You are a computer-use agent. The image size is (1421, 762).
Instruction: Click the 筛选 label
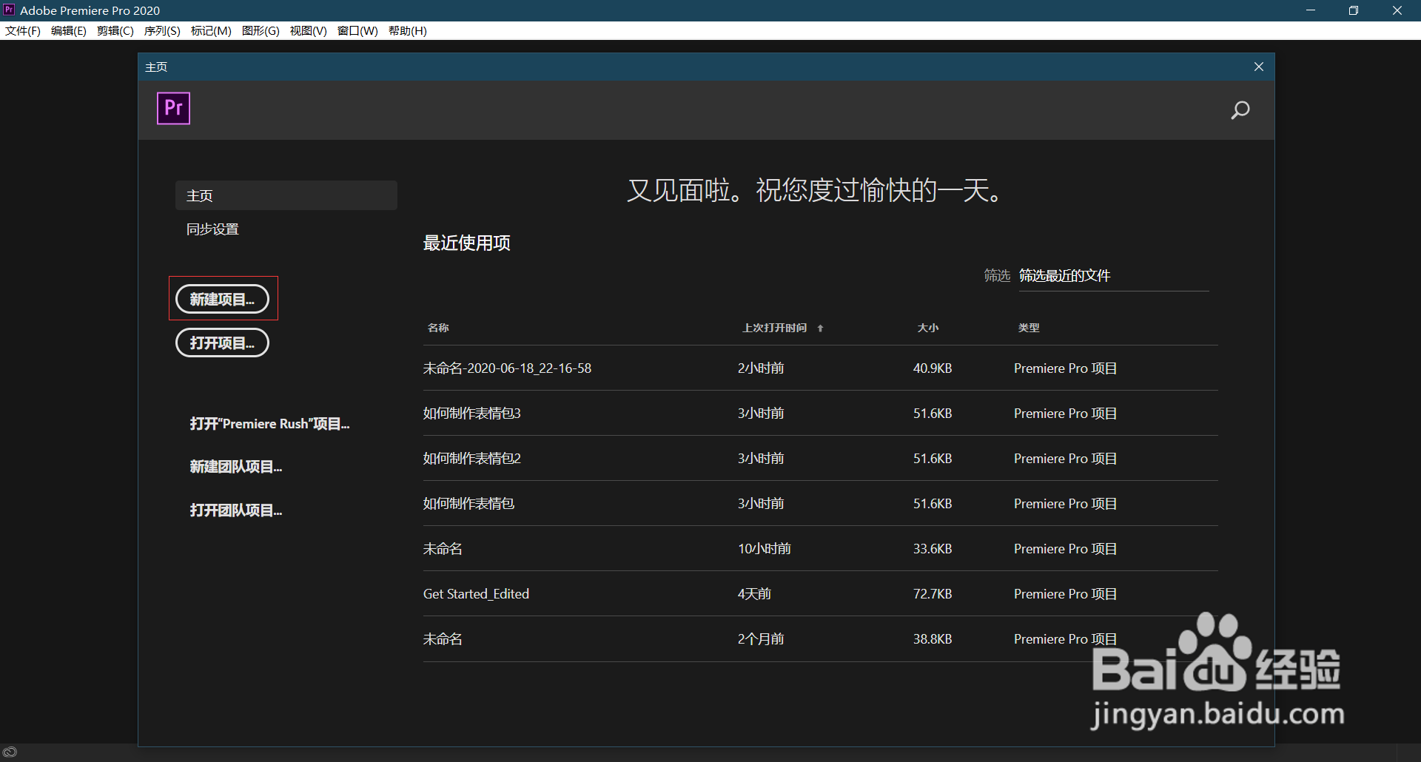(997, 275)
